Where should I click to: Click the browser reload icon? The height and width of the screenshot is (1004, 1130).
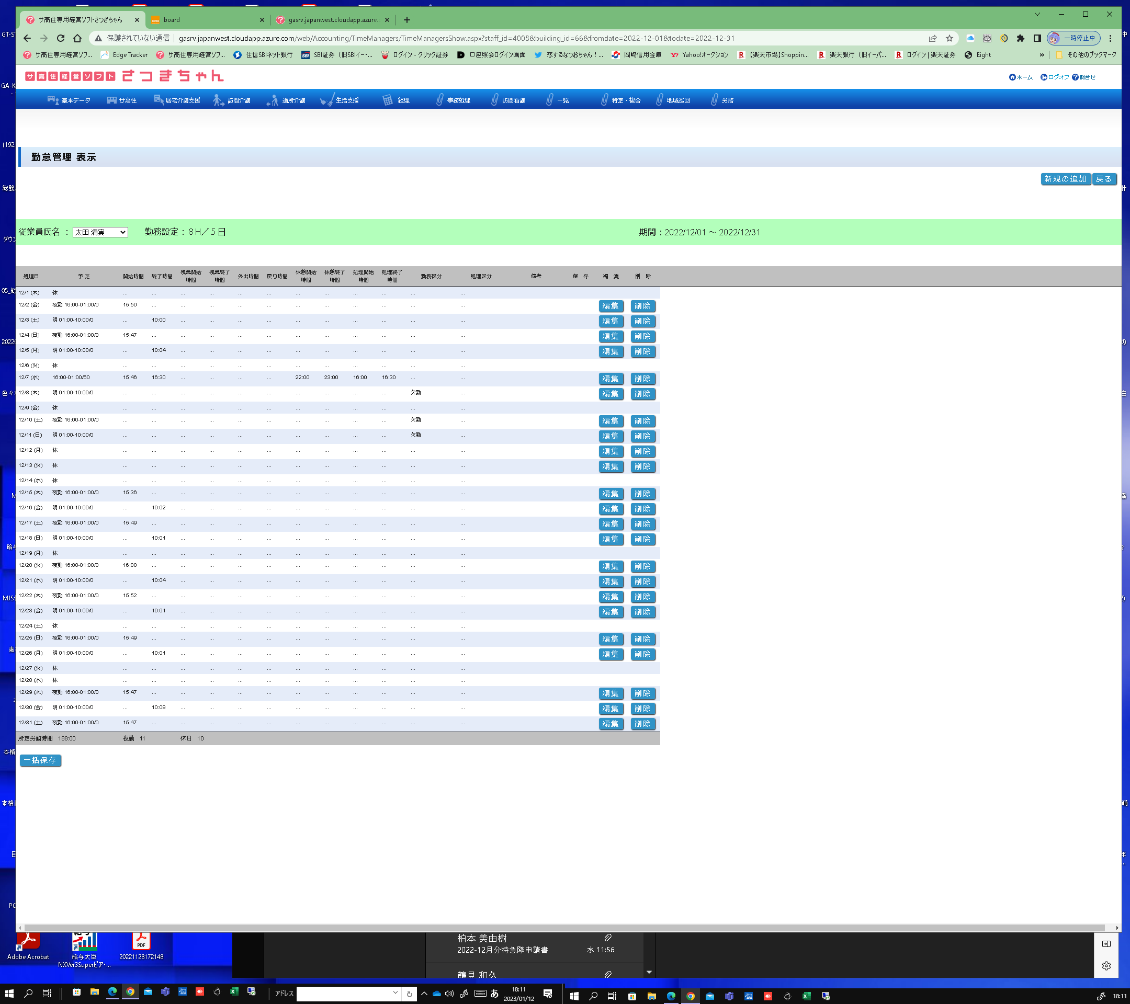coord(61,38)
